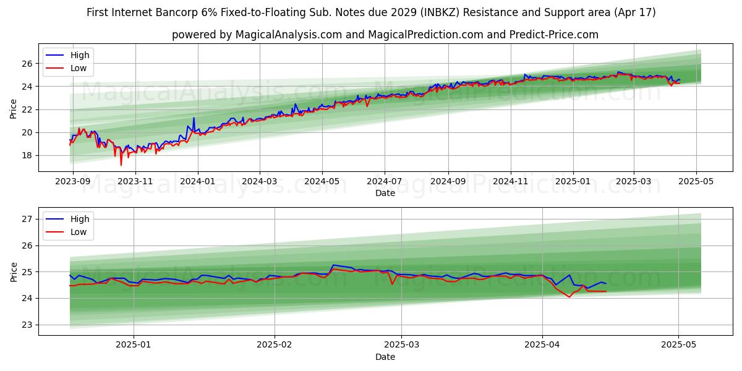Click the 2023-09 tick label on top chart
The image size is (742, 371).
coord(73,181)
